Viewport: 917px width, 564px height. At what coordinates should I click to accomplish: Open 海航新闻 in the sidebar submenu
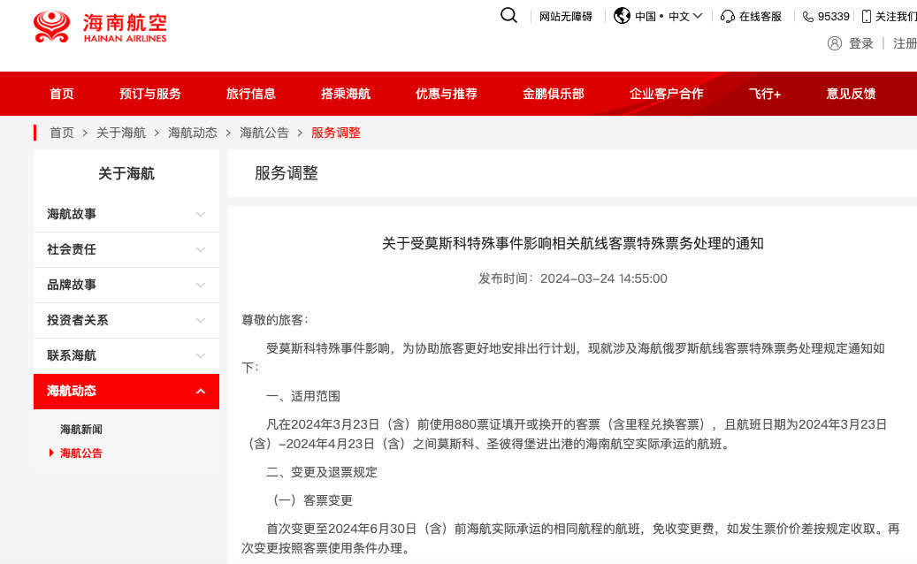pos(81,429)
